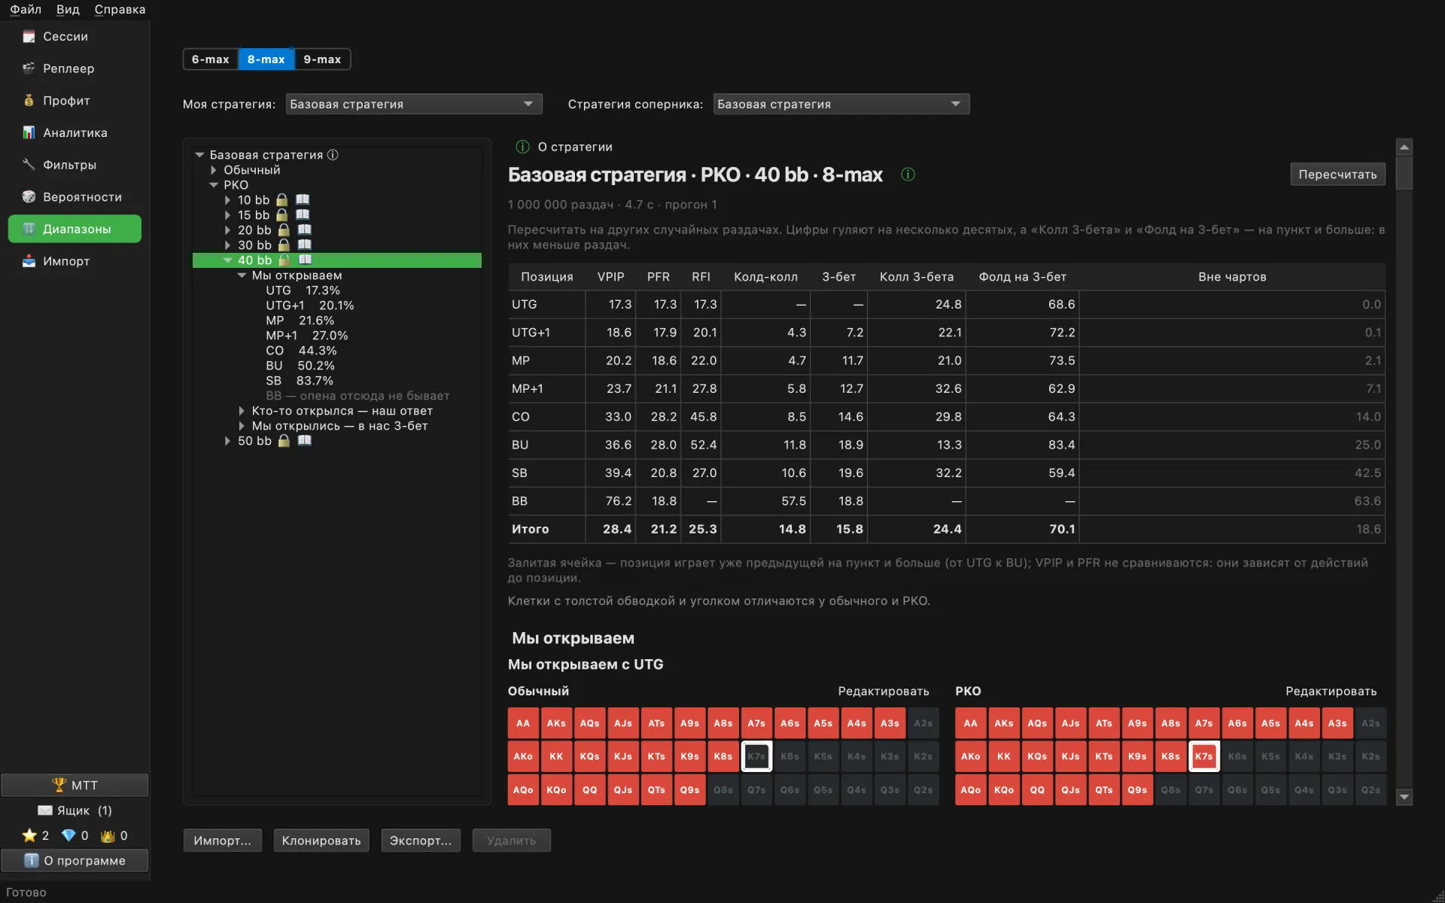Screen dimensions: 1445x903
Task: Open the Моя стратегия dropdown
Action: (x=413, y=104)
